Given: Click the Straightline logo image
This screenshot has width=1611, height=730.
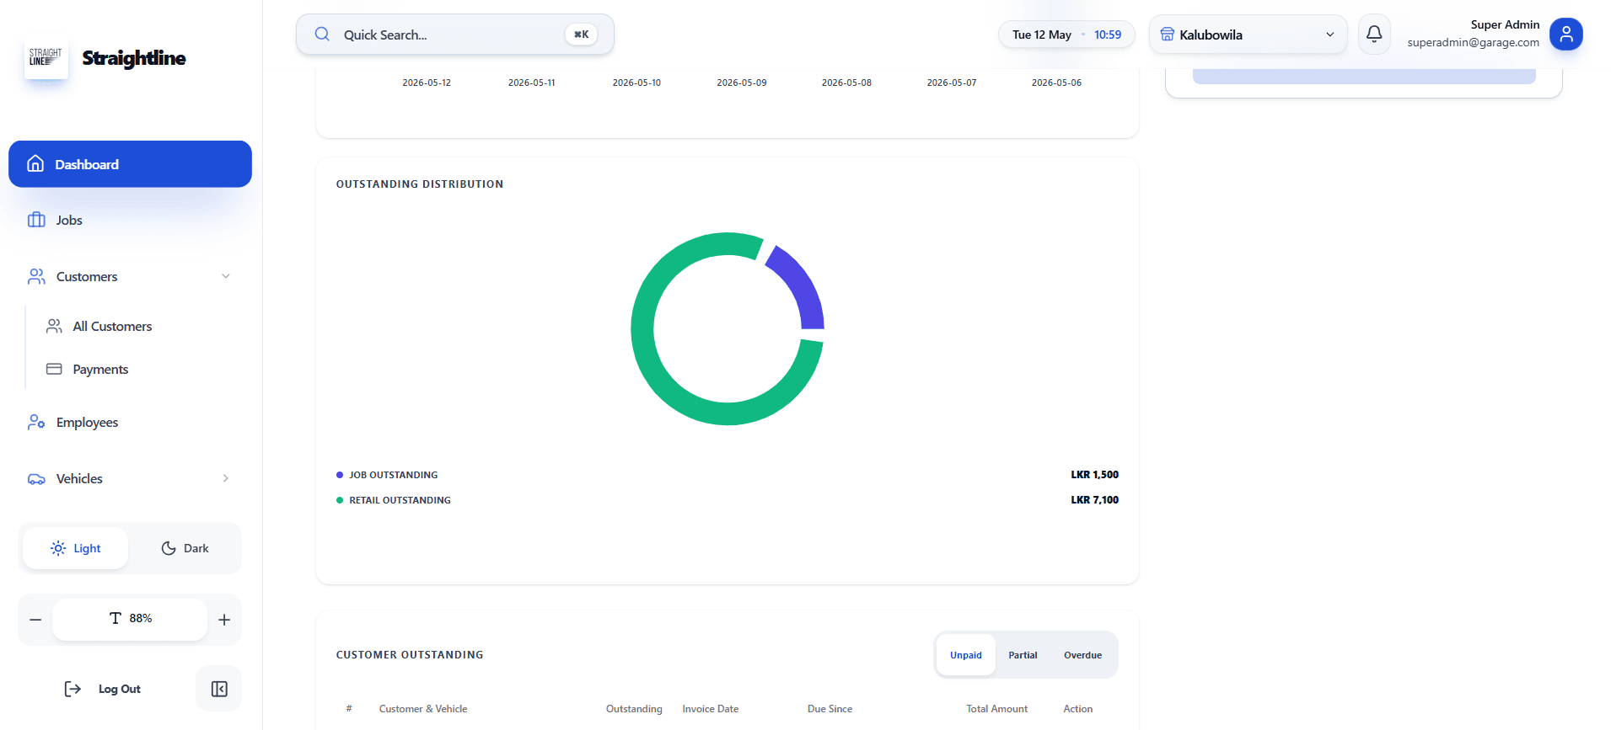Looking at the screenshot, I should pos(46,58).
